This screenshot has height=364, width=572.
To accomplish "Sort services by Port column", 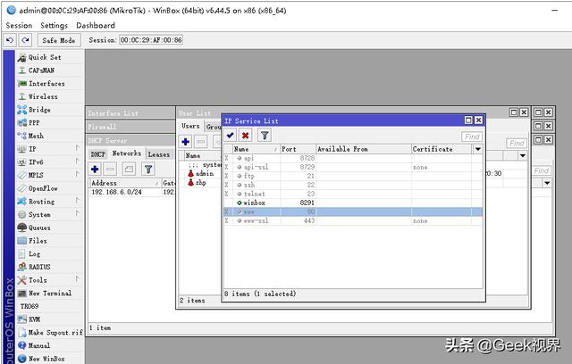I will coord(298,149).
